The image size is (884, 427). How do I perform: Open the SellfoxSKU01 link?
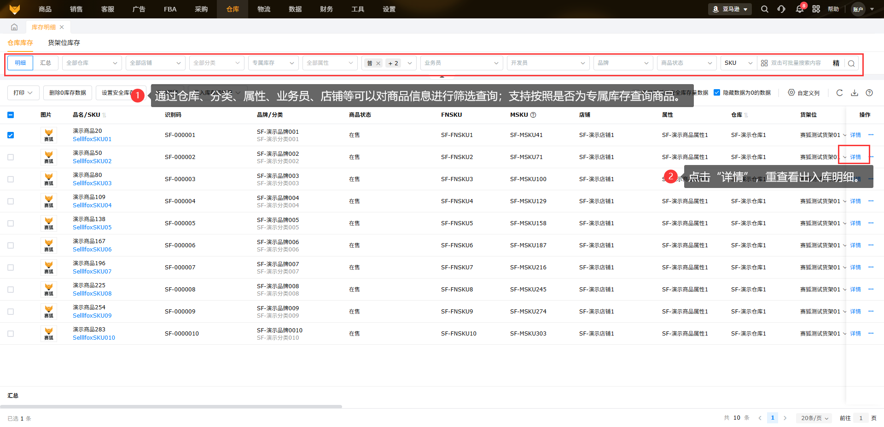(92, 139)
